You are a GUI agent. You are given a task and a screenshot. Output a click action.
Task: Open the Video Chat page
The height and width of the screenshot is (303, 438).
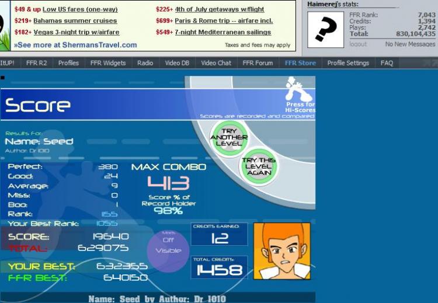point(216,63)
